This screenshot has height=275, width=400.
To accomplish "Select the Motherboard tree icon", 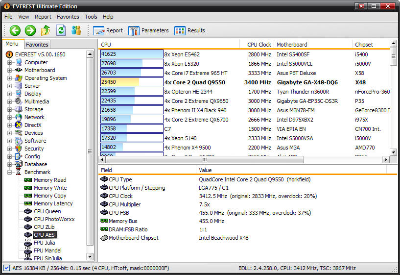I will pos(19,70).
